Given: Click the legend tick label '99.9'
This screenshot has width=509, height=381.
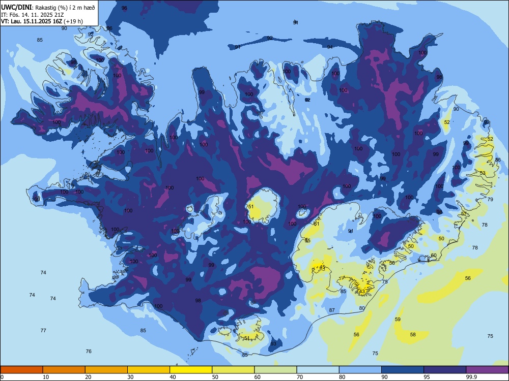Looking at the screenshot, I should 471,377.
